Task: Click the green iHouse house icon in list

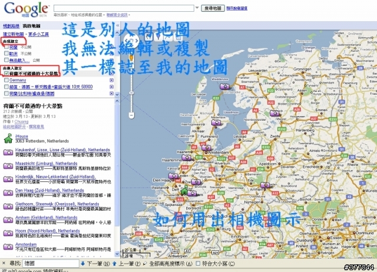Action: coord(8,138)
